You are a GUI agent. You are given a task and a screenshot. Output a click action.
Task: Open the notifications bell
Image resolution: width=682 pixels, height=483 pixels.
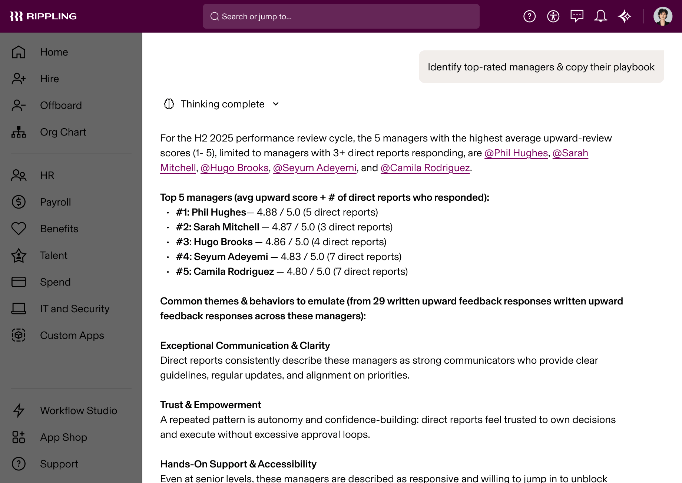pyautogui.click(x=600, y=16)
